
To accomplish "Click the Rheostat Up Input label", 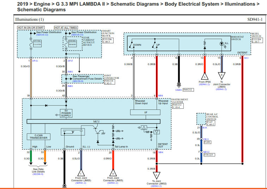I will click(x=163, y=102).
